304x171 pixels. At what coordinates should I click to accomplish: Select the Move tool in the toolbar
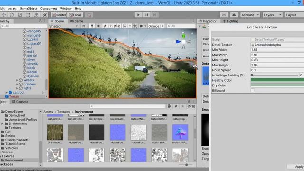tap(4, 15)
